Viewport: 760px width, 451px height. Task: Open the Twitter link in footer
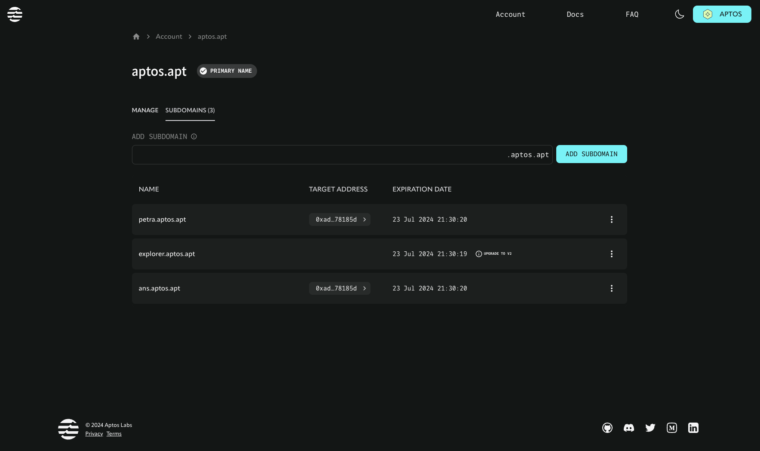[650, 428]
